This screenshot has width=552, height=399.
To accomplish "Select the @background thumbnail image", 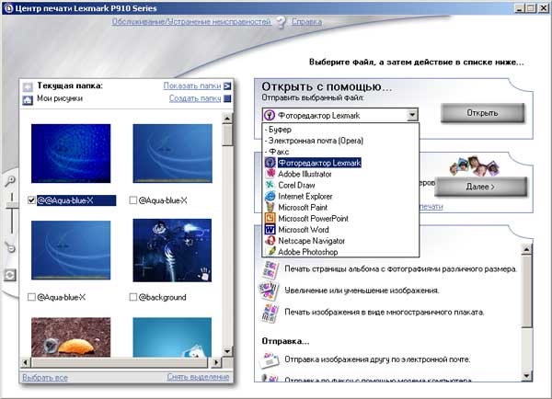I will (172, 250).
